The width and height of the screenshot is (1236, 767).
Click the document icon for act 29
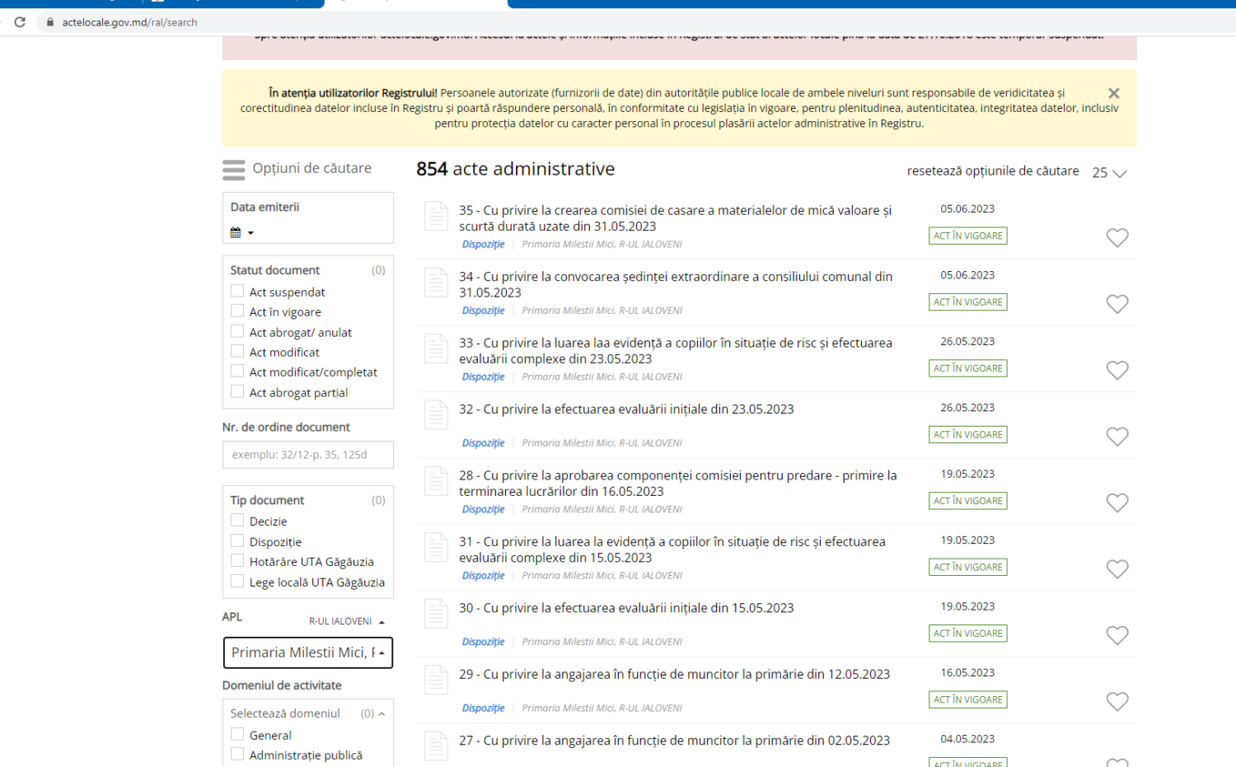pyautogui.click(x=436, y=680)
